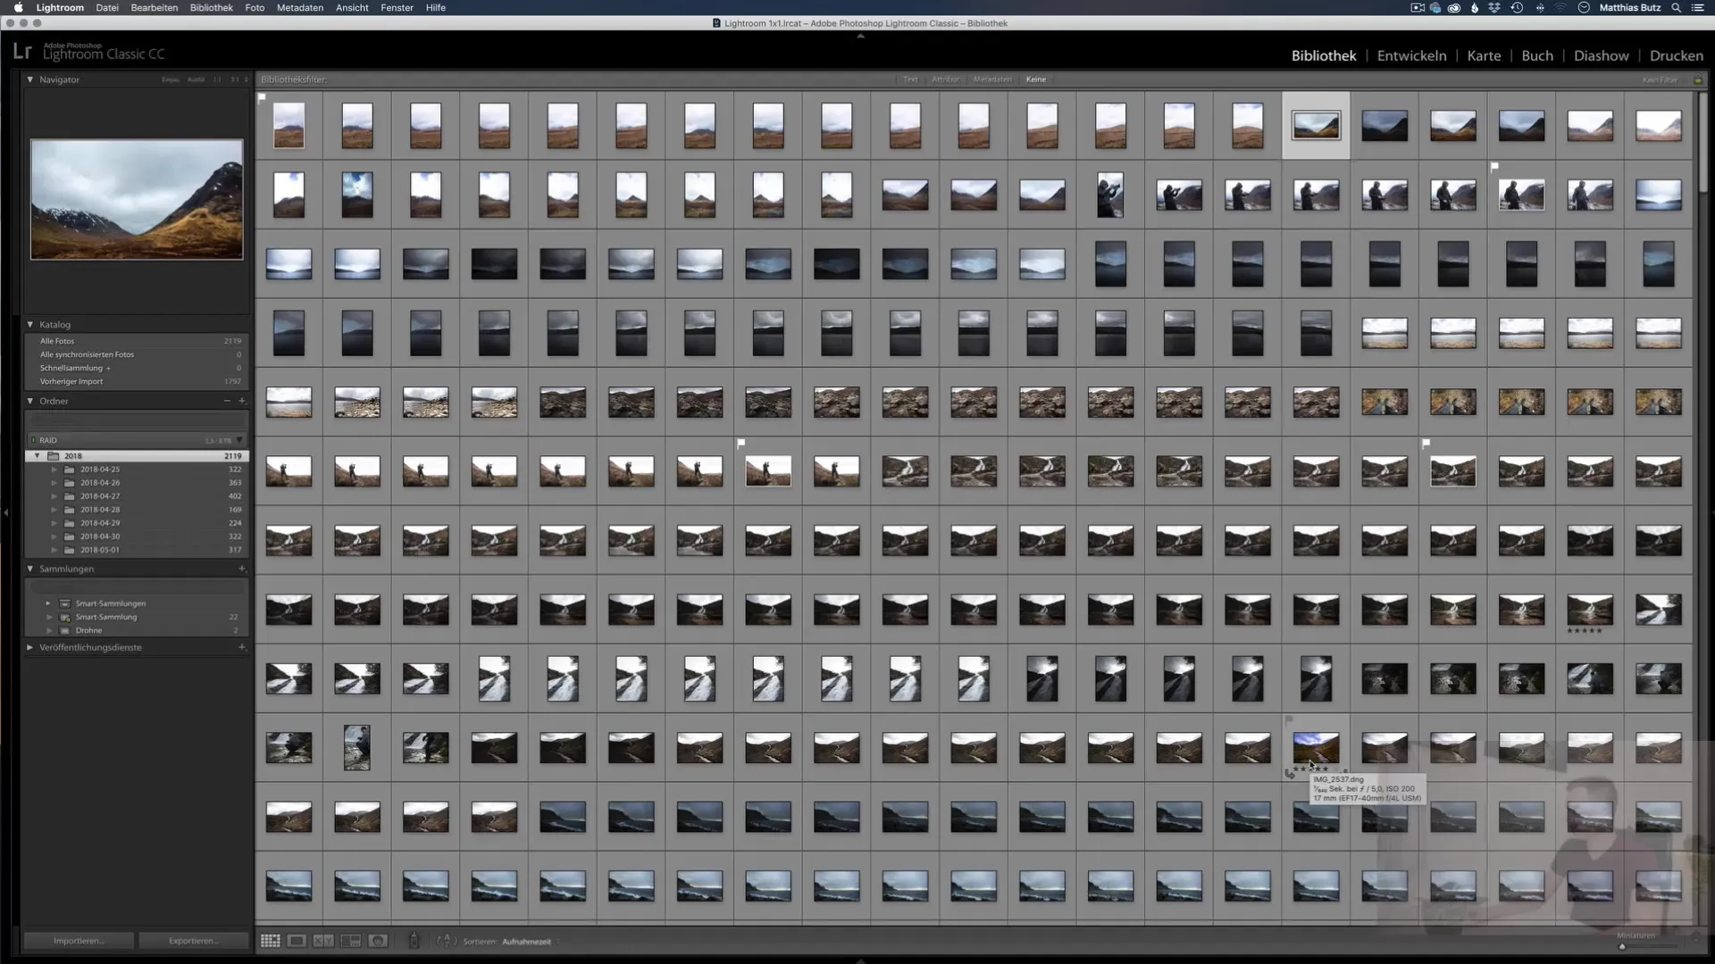Select Alle Fotos in Katalog
The width and height of the screenshot is (1715, 964).
(x=137, y=341)
